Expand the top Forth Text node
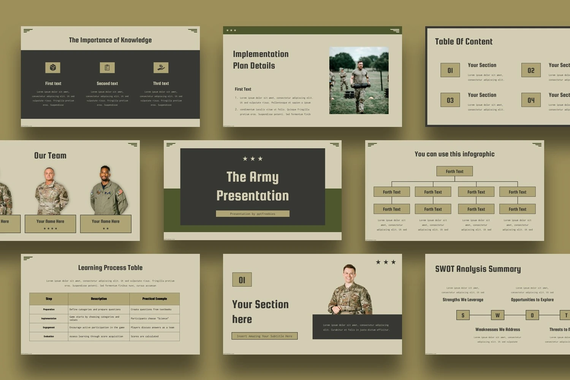Screen dimensions: 570x380 454,171
